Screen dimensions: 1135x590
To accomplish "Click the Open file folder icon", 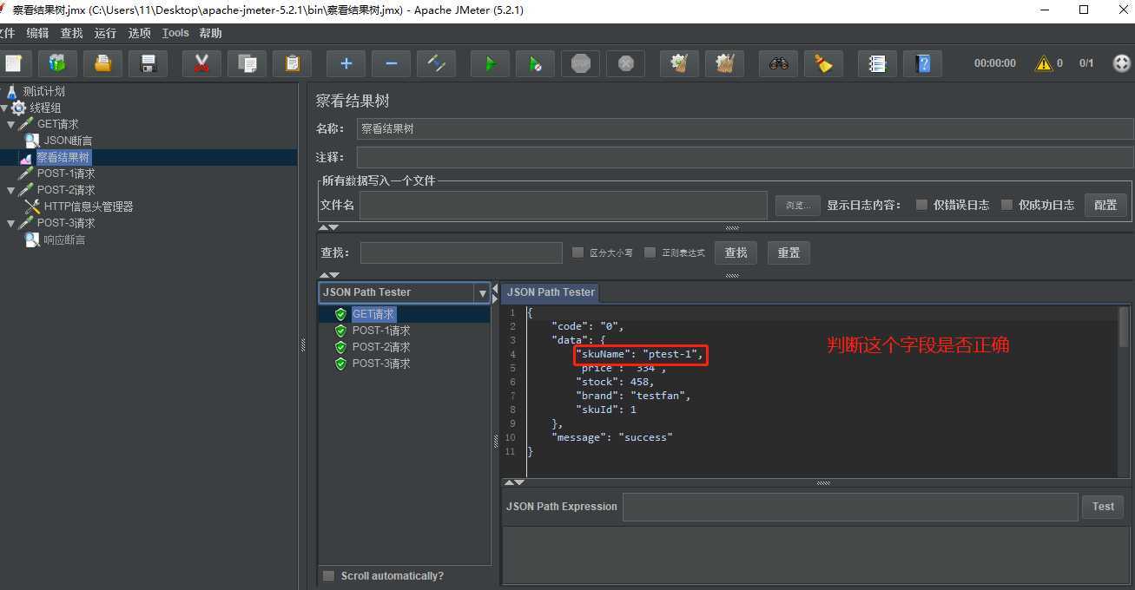I will click(102, 63).
